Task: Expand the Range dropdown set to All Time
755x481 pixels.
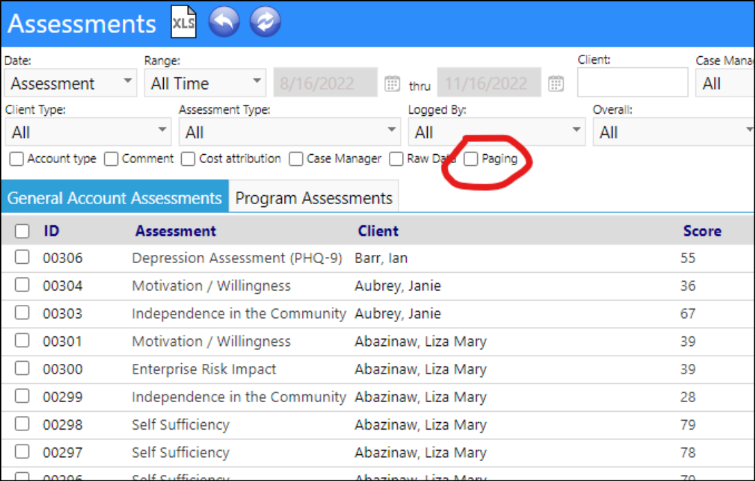Action: [205, 83]
